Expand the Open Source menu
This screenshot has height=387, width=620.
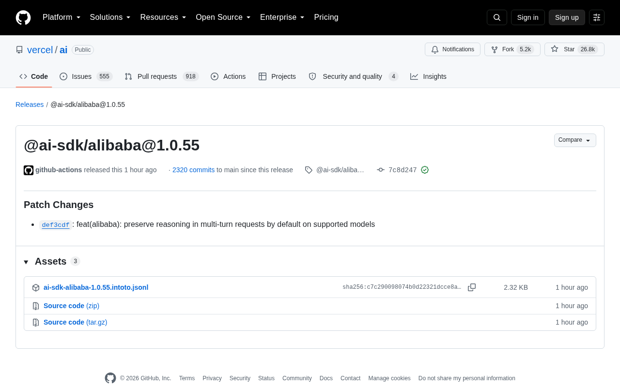pos(223,17)
